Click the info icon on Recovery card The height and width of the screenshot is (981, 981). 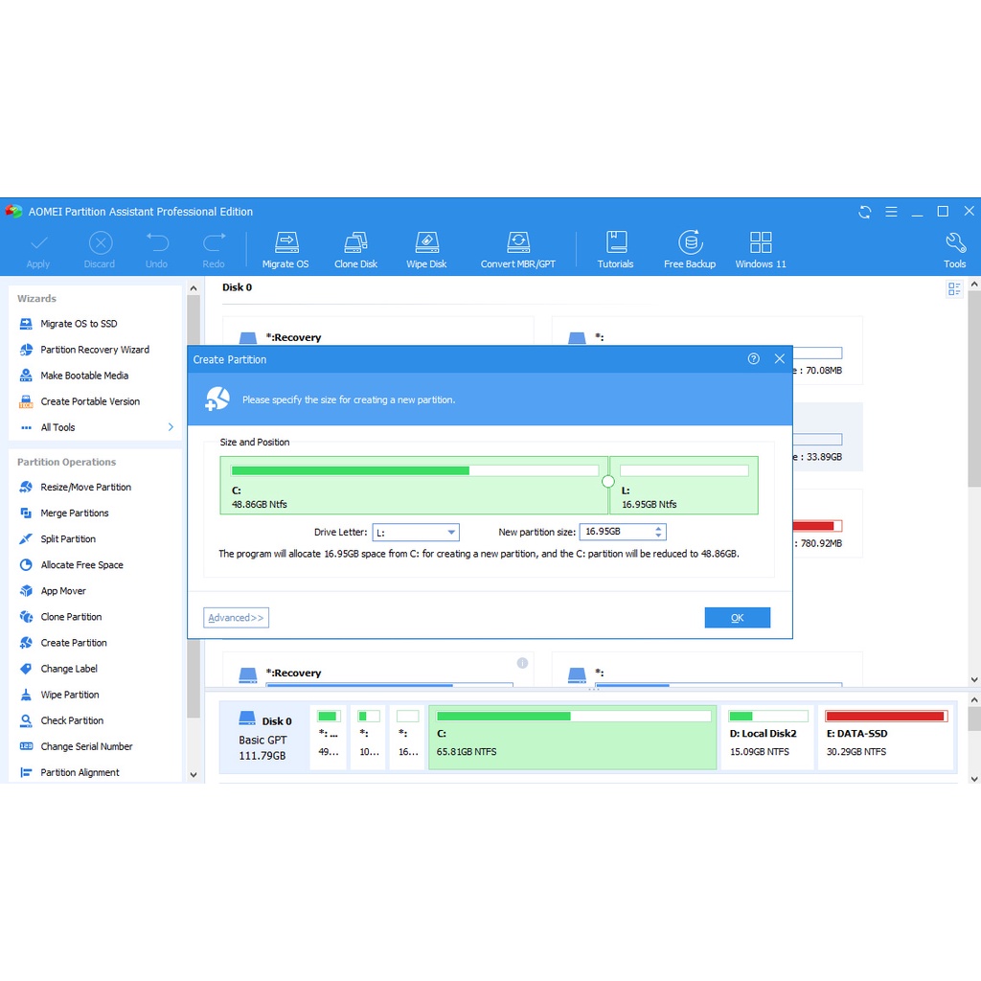(x=522, y=663)
